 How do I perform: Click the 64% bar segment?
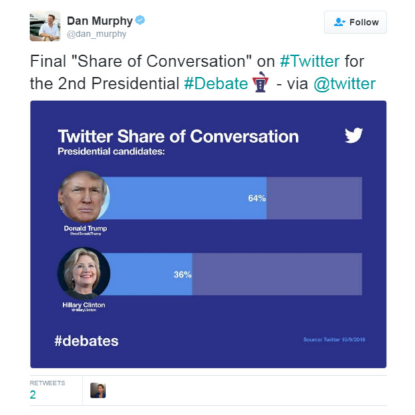(185, 198)
